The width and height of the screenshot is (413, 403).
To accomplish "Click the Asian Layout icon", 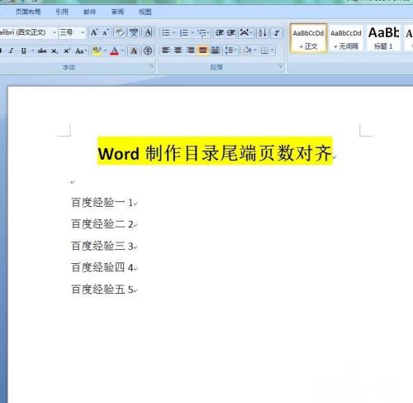I will pos(245,33).
